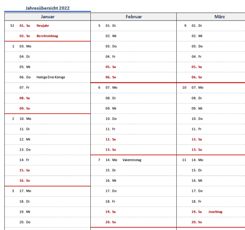Image resolution: width=245 pixels, height=230 pixels.
Task: Click week number 5 in Februar
Action: [99, 26]
